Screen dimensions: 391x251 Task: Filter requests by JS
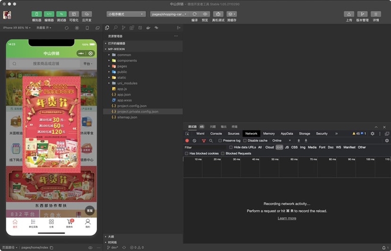pyautogui.click(x=287, y=147)
